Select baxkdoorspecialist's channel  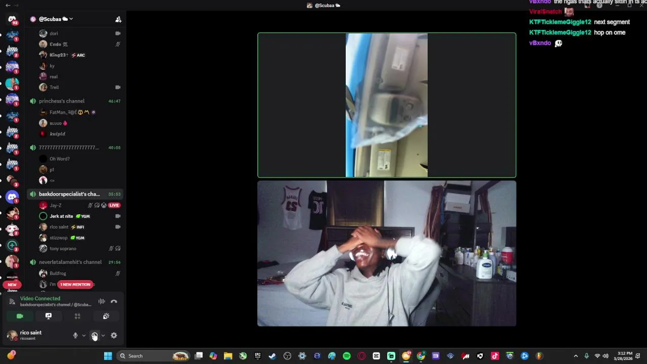point(75,194)
